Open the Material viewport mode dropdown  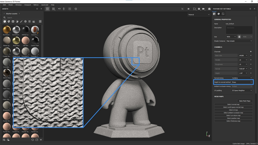199,15
